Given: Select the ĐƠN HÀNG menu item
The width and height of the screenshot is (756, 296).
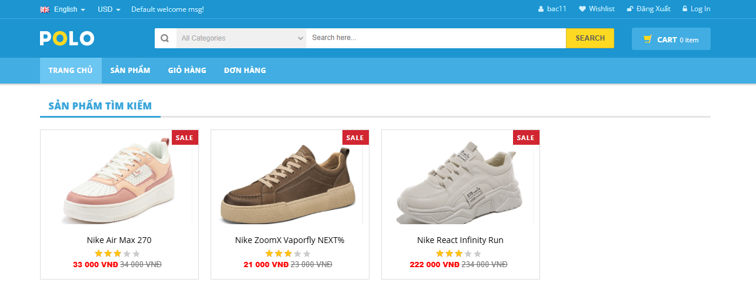Looking at the screenshot, I should tap(245, 71).
